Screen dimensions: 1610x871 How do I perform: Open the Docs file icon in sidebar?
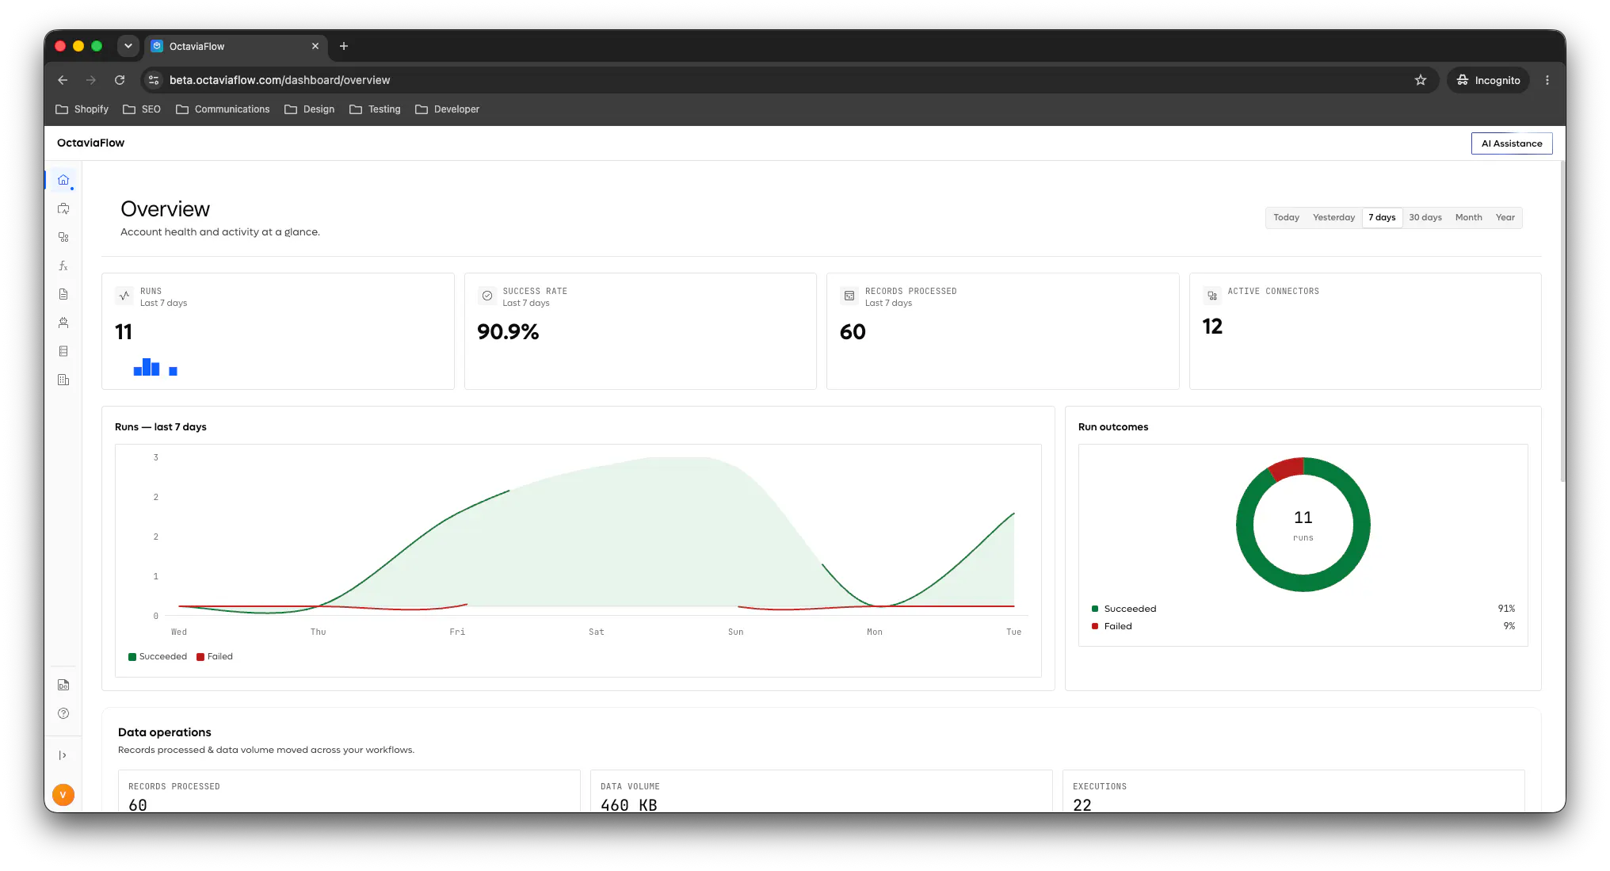[x=63, y=685]
